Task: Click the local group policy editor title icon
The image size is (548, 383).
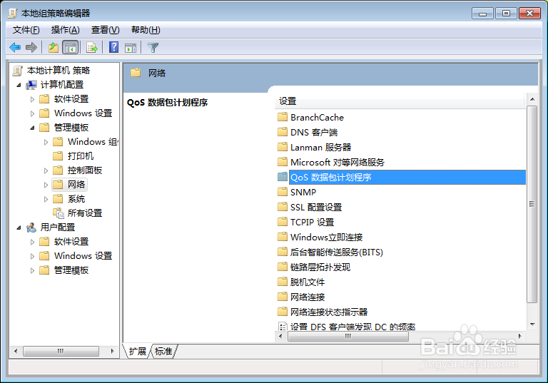Action: click(13, 14)
